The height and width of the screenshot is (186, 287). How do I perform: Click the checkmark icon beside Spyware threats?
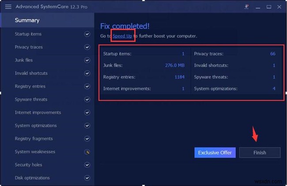click(x=87, y=99)
